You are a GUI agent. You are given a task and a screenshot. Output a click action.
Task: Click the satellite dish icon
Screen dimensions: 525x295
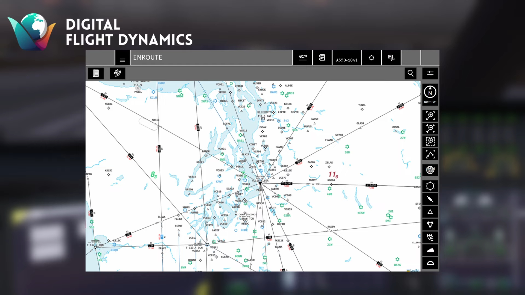117,73
